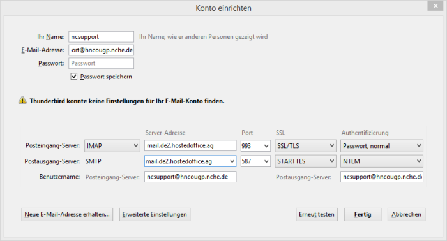This screenshot has width=447, height=241.
Task: Open the NTLM authentication dropdown
Action: 382,161
